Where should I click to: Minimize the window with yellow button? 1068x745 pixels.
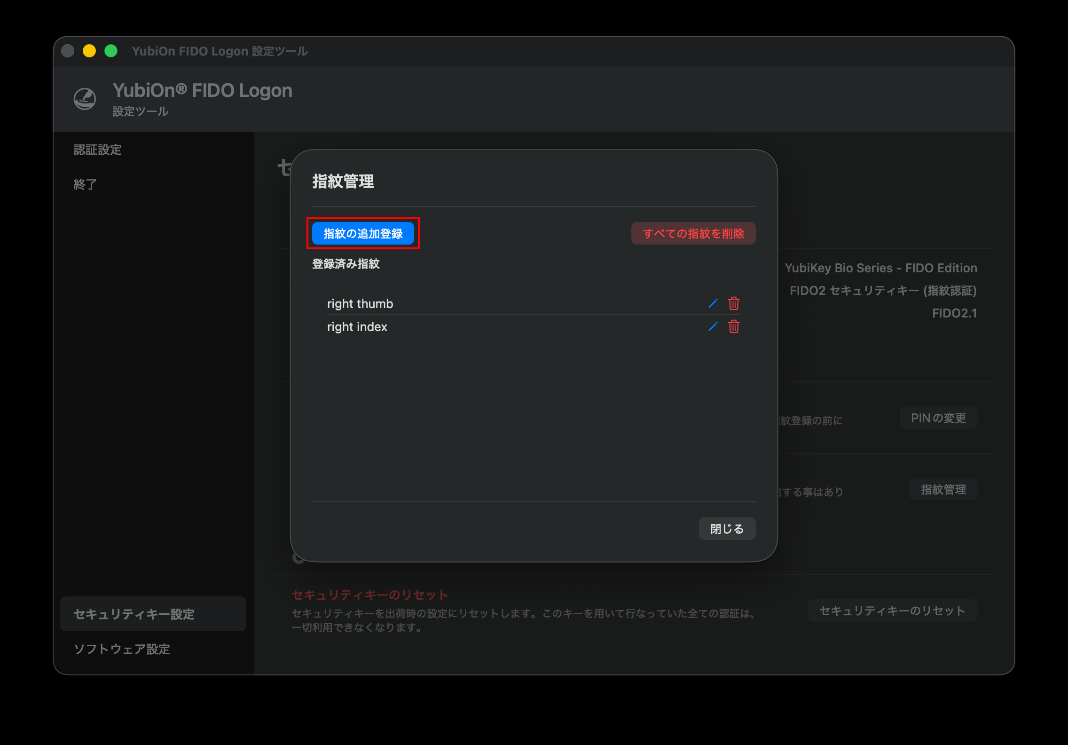89,51
